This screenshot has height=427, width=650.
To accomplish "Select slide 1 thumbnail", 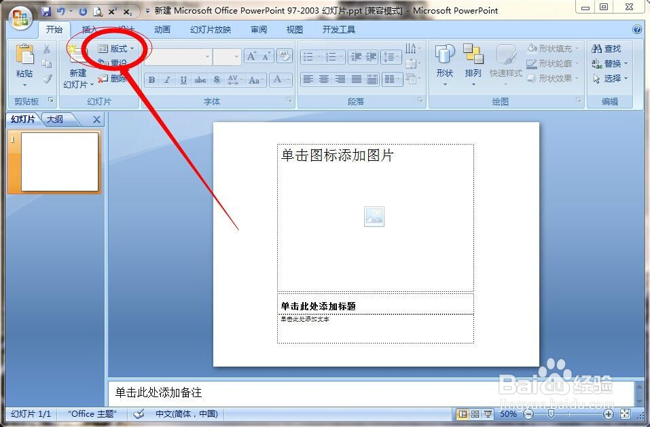I will point(60,162).
